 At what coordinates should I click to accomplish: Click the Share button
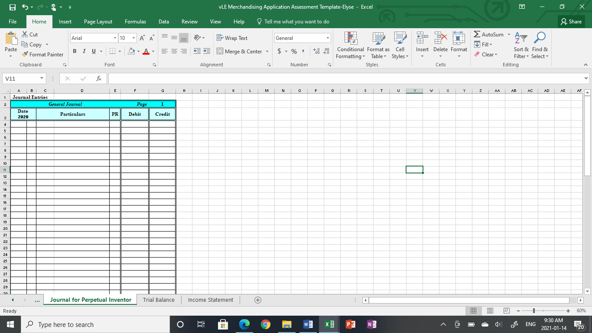pyautogui.click(x=571, y=21)
